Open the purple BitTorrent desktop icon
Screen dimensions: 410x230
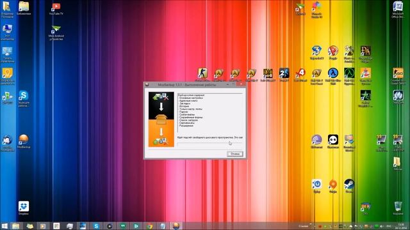316,141
